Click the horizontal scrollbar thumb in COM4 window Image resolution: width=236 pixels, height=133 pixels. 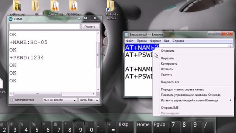click(x=38, y=93)
